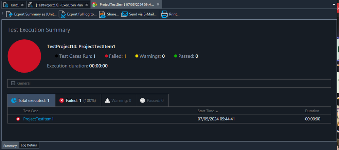Click the Print printer icon
This screenshot has height=150, width=339.
[x=164, y=14]
